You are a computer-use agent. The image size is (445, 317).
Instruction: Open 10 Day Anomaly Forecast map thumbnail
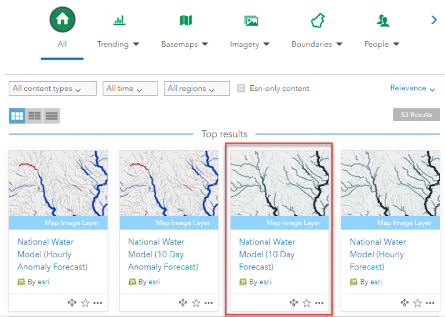169,183
